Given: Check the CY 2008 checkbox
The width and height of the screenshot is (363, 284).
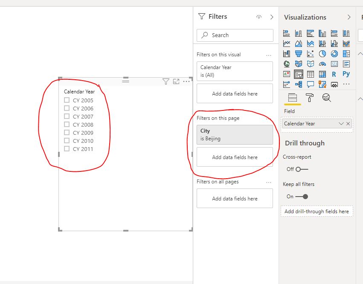Looking at the screenshot, I should pos(67,124).
